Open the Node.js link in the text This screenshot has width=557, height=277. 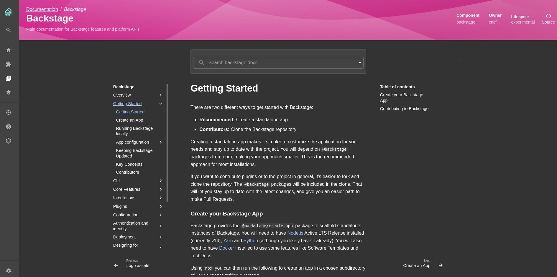pyautogui.click(x=295, y=233)
